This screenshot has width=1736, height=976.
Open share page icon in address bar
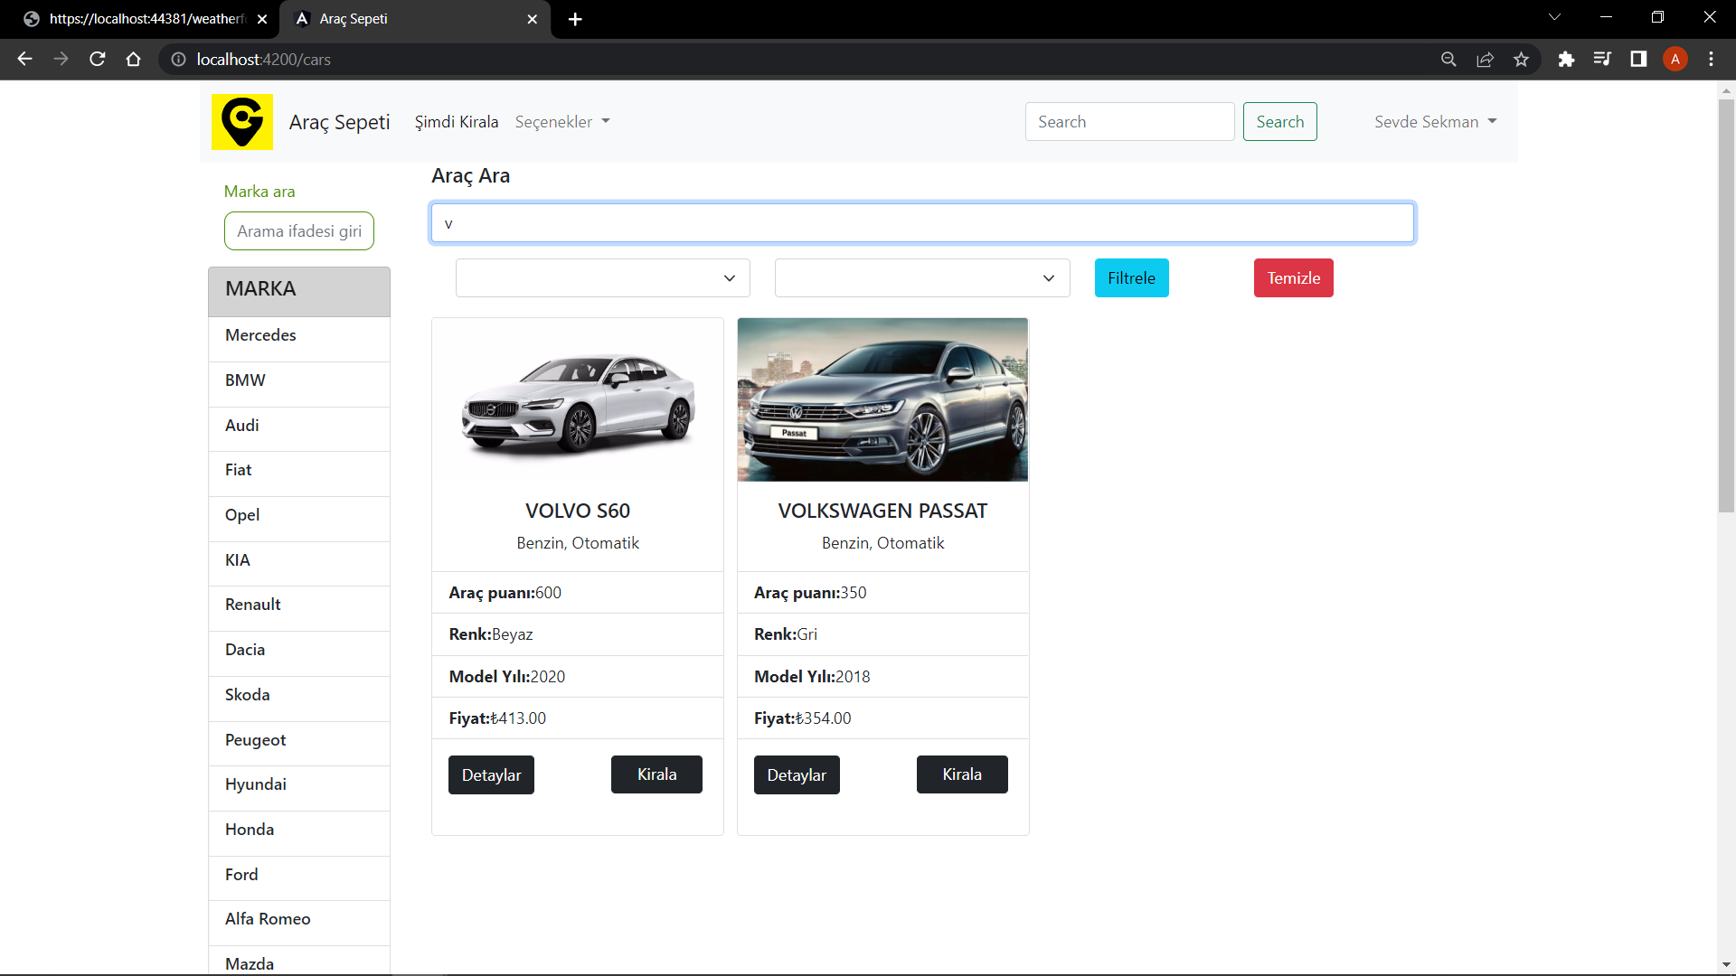tap(1485, 60)
